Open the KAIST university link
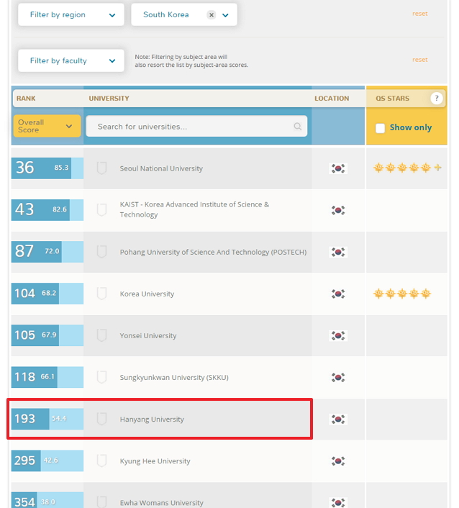Viewport: 459px width, 508px height. coord(194,209)
